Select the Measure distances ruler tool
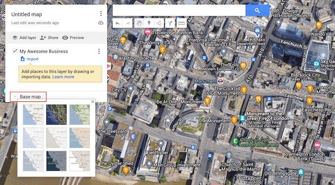The image size is (335, 185). click(182, 23)
